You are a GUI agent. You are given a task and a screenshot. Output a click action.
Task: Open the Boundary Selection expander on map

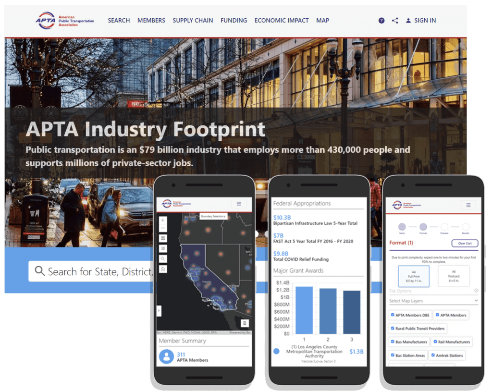213,216
